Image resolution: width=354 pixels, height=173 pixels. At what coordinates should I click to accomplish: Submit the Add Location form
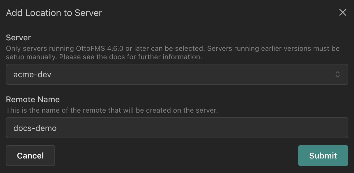(x=323, y=156)
